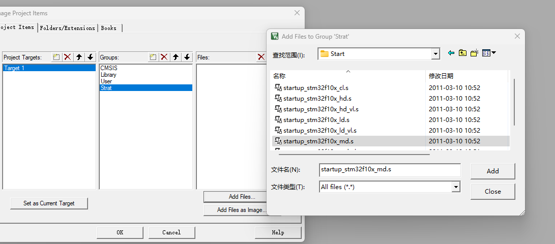
Task: Click the file list vertical scrollbar
Action: pyautogui.click(x=515, y=102)
